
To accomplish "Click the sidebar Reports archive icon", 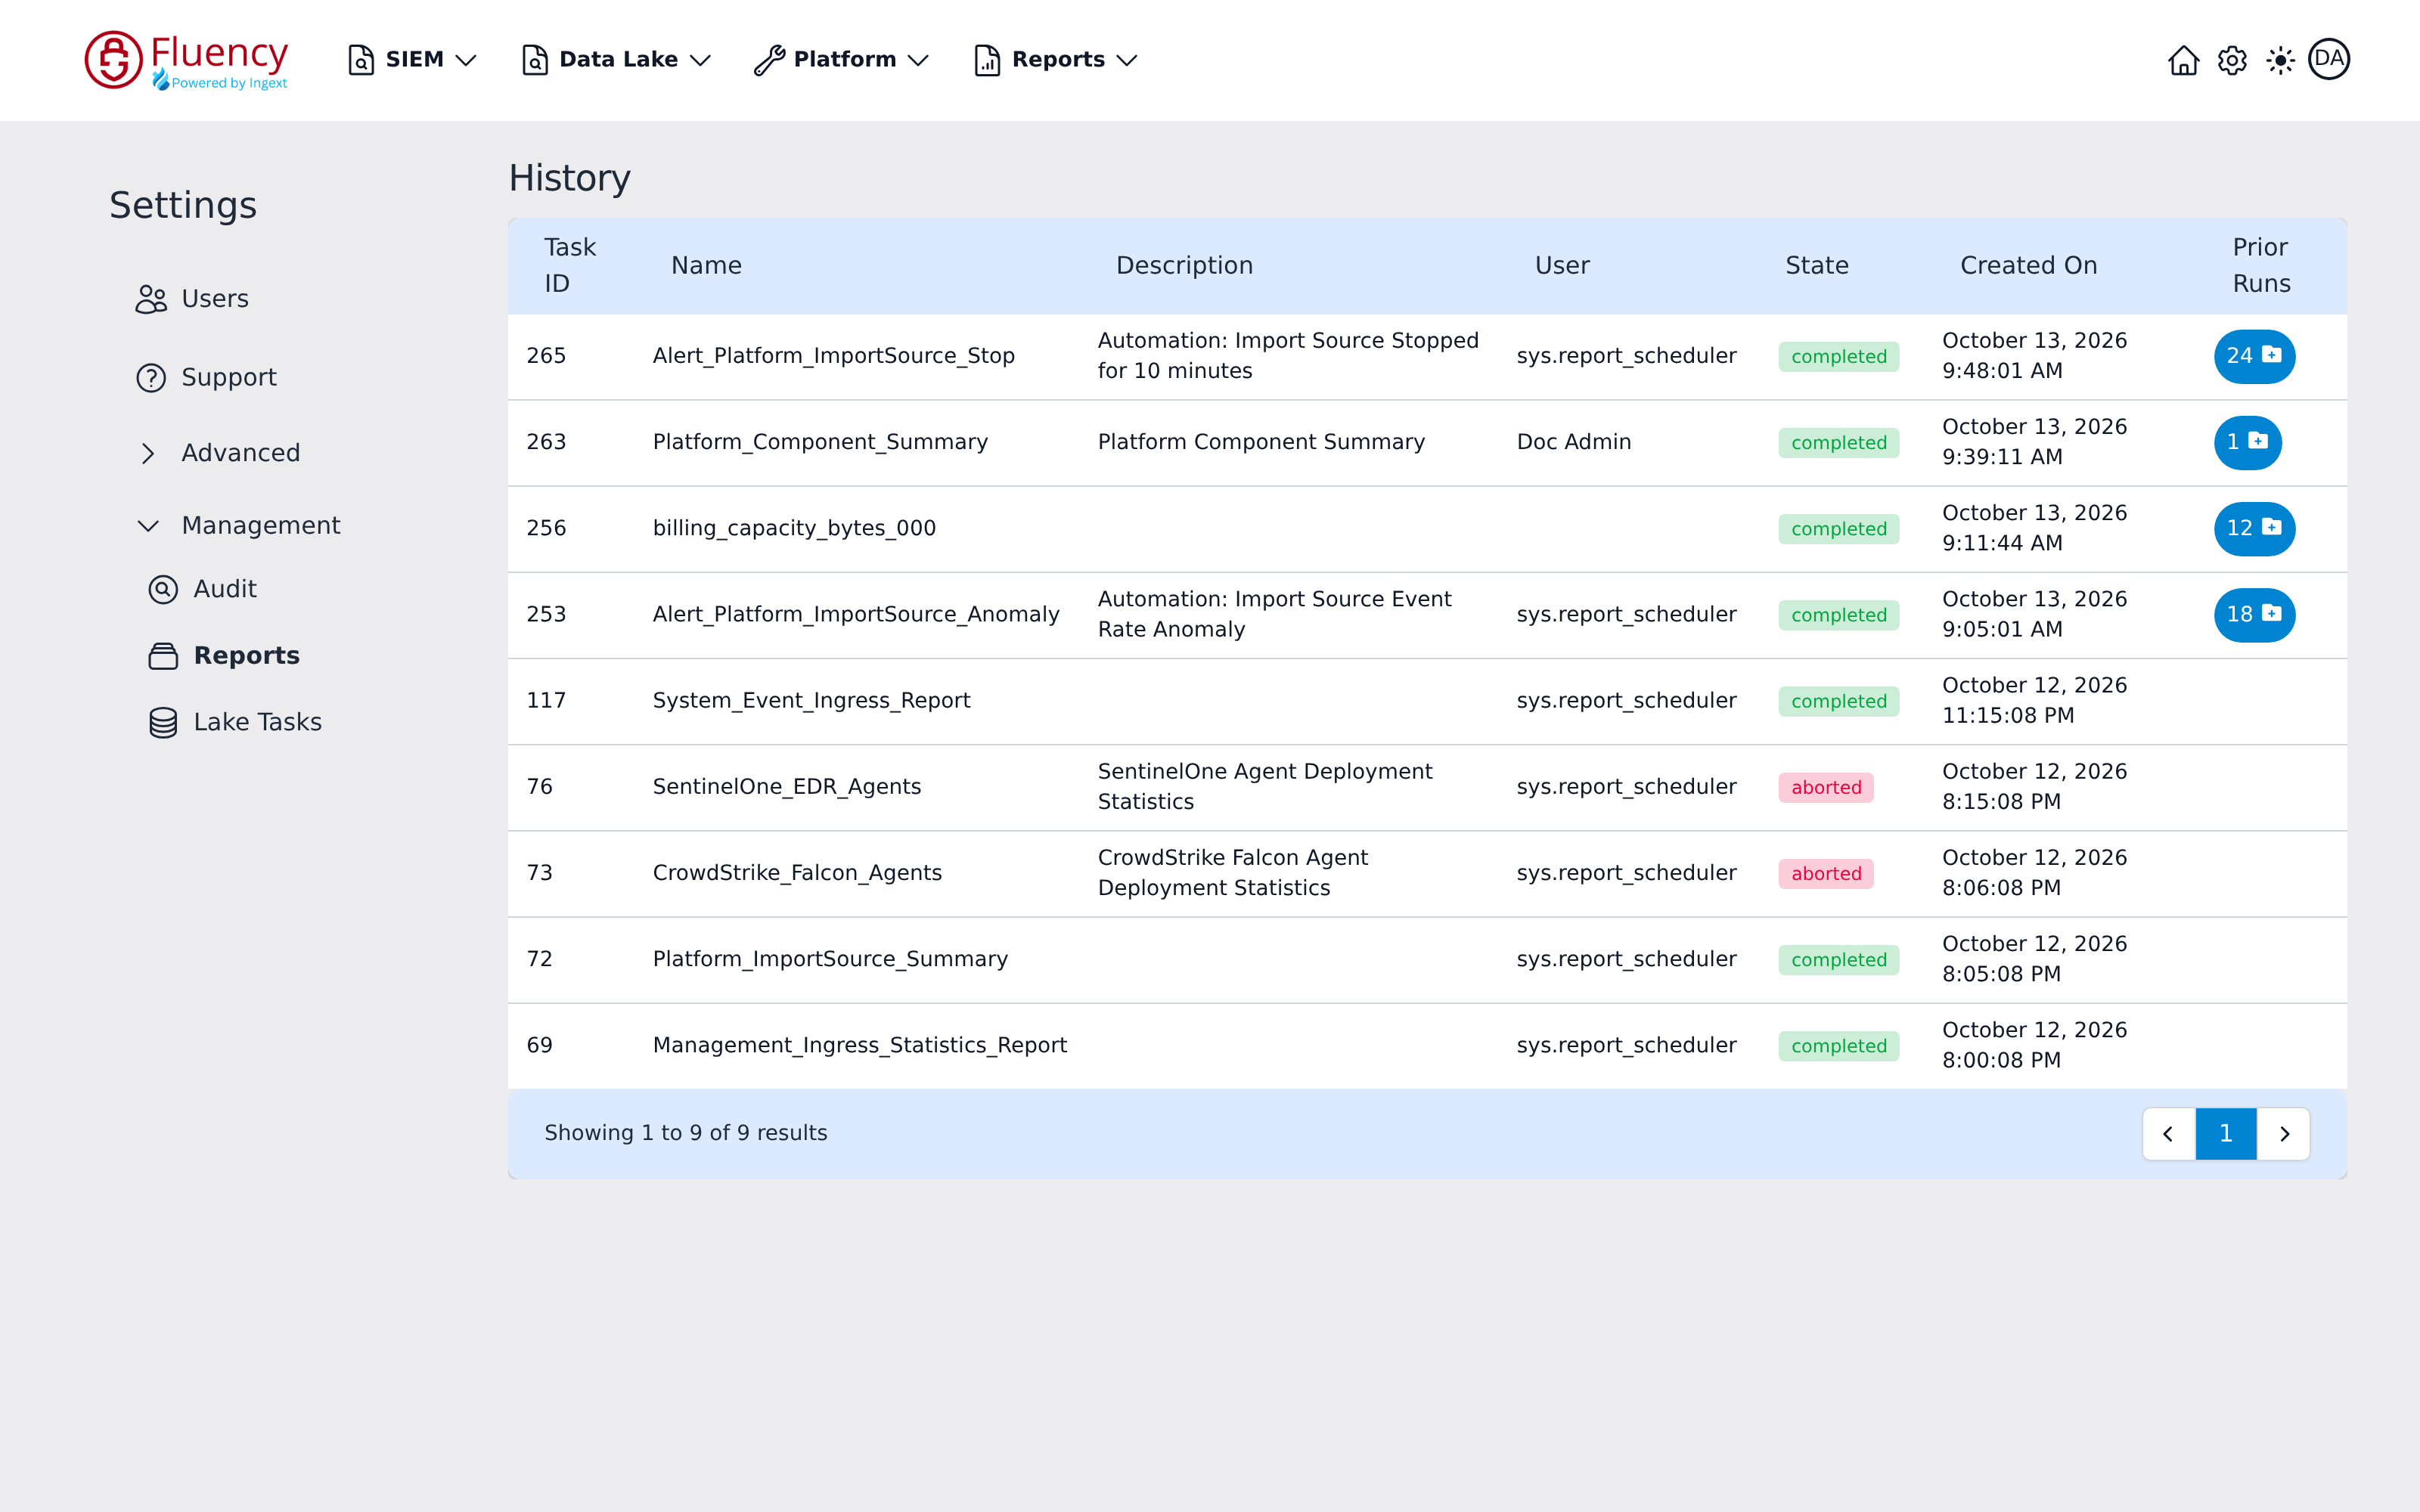I will point(163,656).
